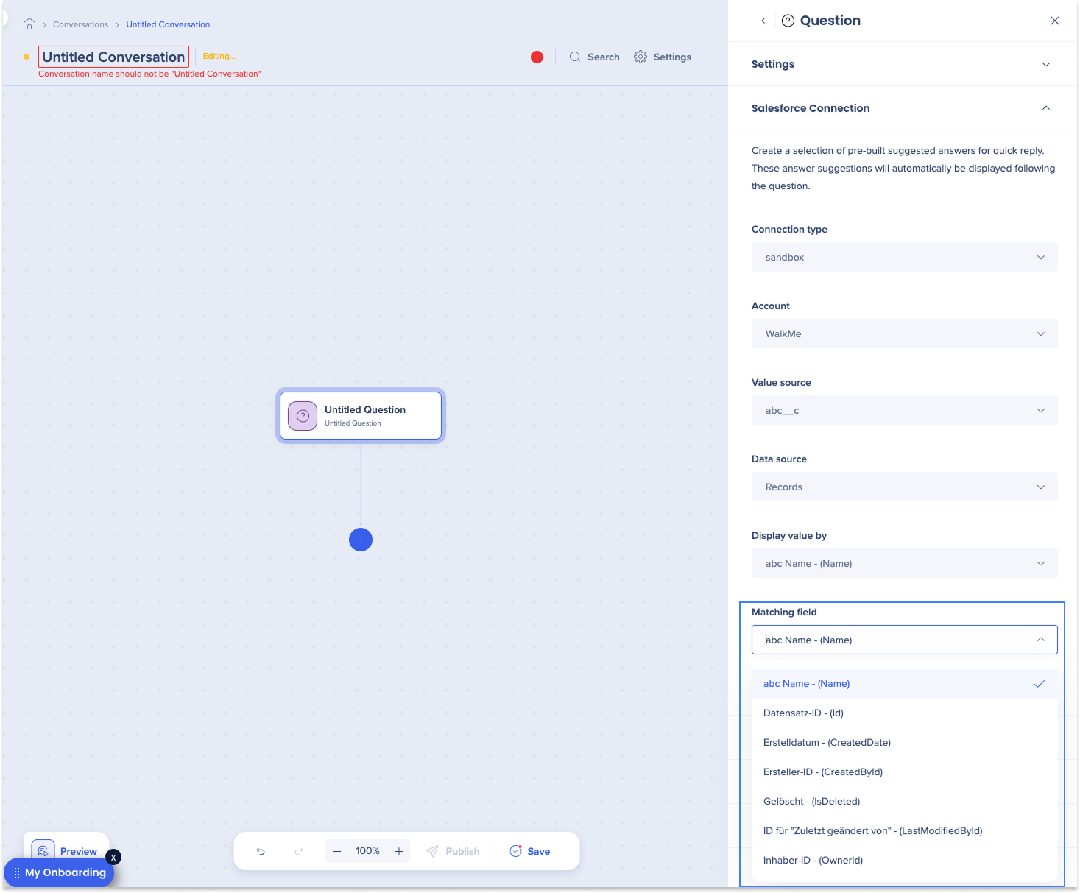Close the Question panel
Viewport: 1080px width, 893px height.
[1054, 21]
